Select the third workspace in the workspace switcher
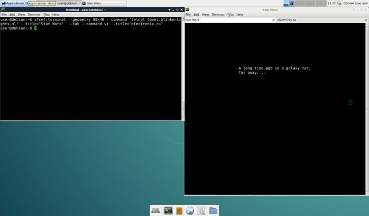The image size is (369, 216). coord(310,3)
